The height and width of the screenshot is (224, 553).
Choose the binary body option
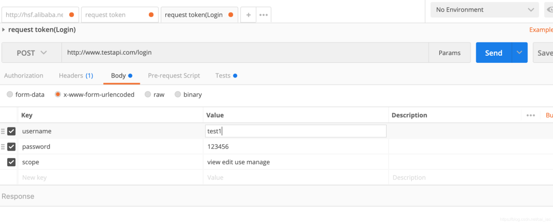tap(178, 94)
